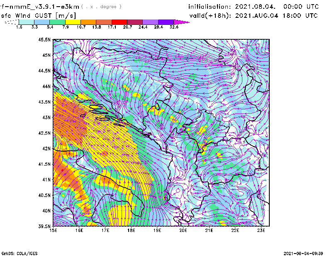The width and height of the screenshot is (332, 256).
Task: Click the 16E longitude axis label
Action: (79, 230)
